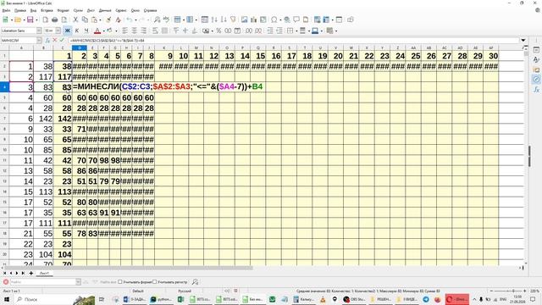Click the find text input field

point(42,282)
